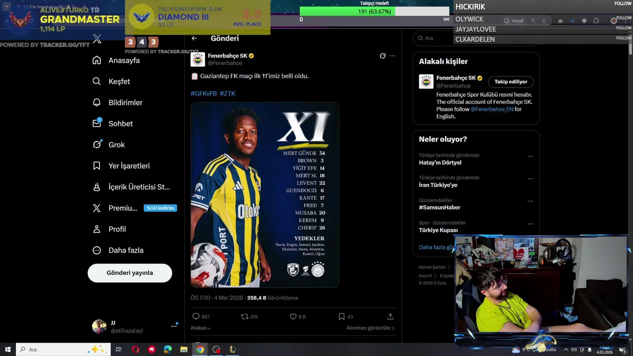Click reply icon with 867

click(x=195, y=316)
